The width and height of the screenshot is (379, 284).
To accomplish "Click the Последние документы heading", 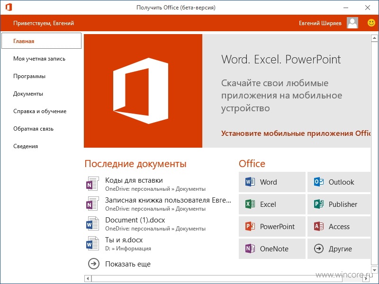I will 135,164.
